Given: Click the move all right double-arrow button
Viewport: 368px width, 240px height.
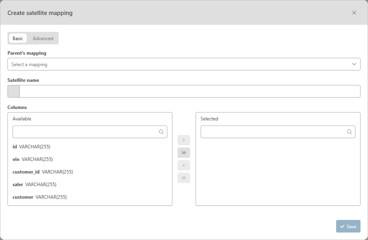Looking at the screenshot, I should coord(184,153).
